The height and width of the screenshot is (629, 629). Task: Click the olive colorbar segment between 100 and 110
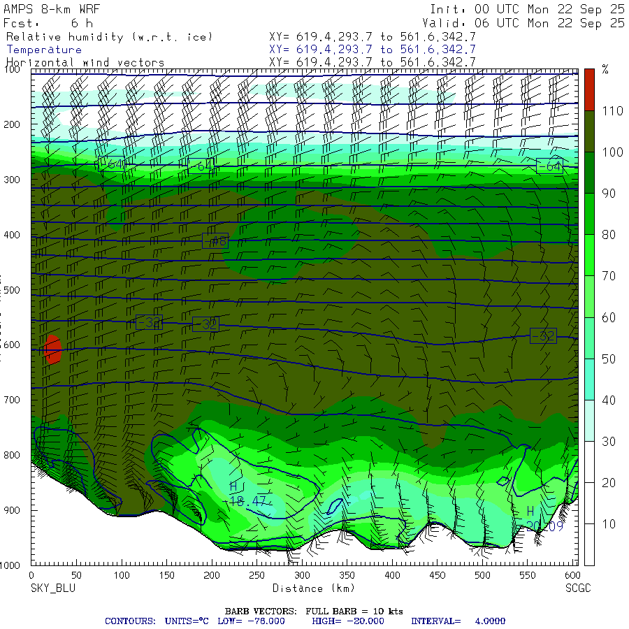click(x=589, y=131)
